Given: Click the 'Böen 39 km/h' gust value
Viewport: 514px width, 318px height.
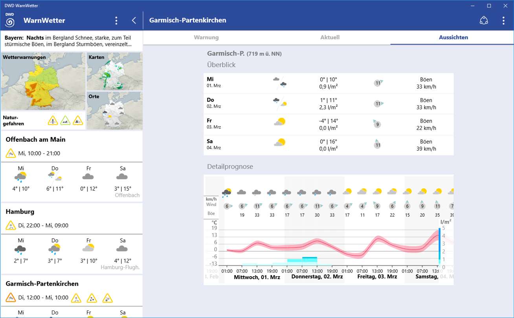Looking at the screenshot, I should (x=426, y=145).
